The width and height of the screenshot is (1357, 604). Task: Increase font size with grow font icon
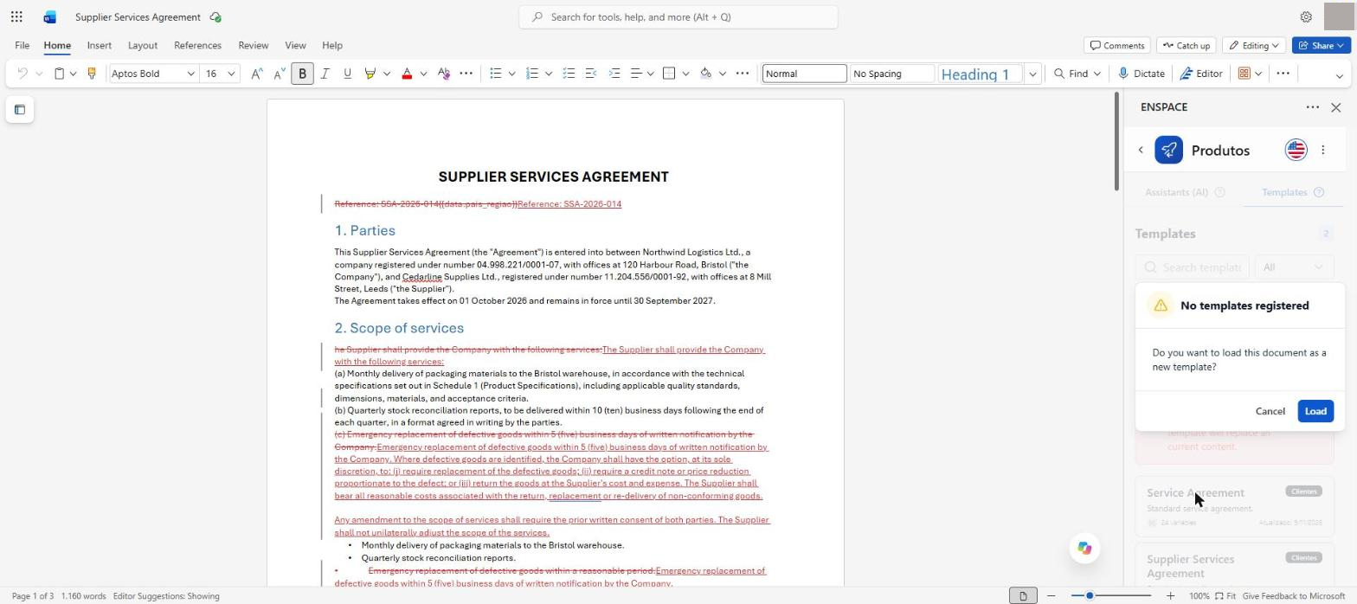257,74
